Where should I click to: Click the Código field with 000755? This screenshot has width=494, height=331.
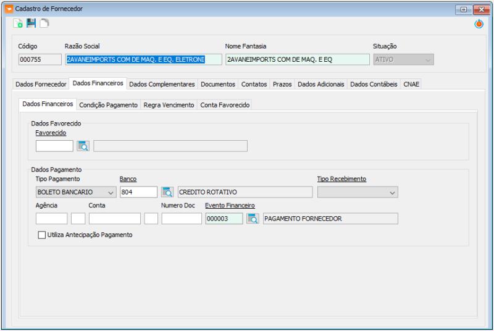pos(40,59)
